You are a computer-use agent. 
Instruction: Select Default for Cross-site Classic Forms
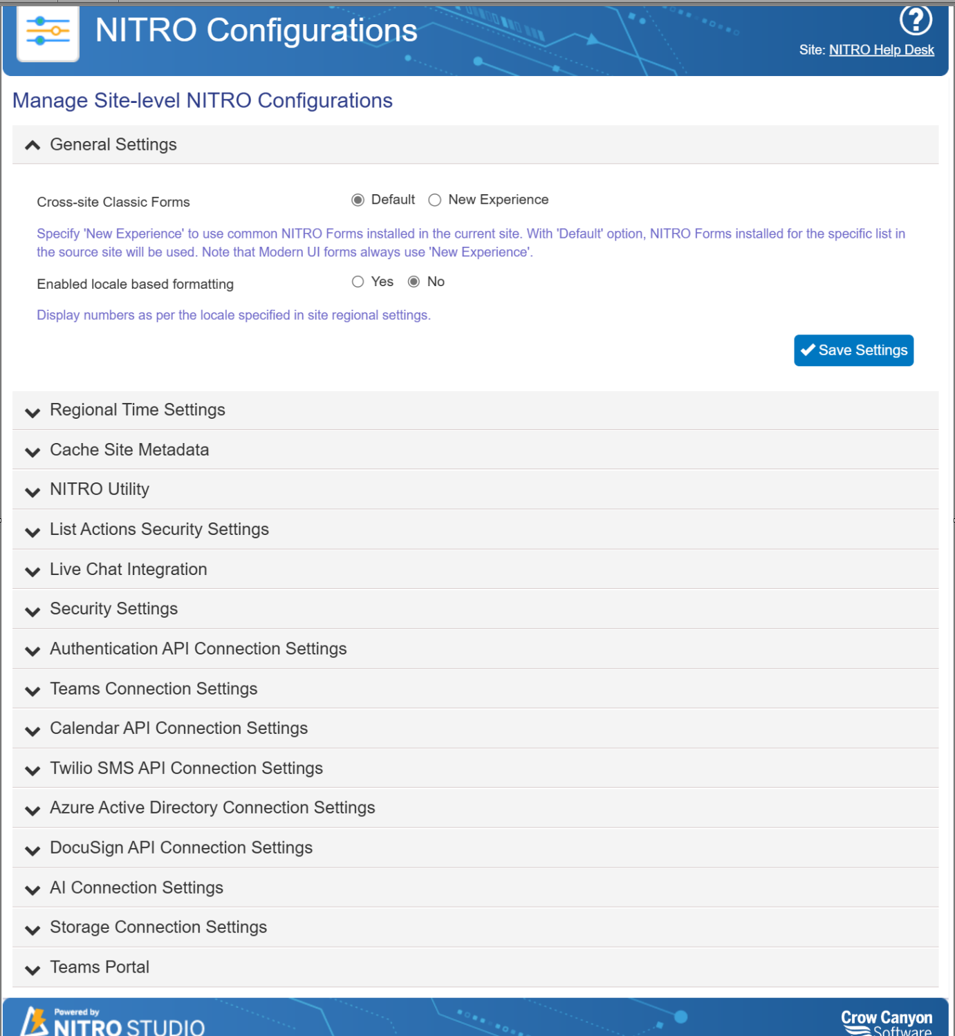(358, 200)
